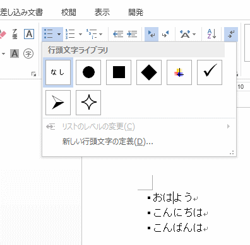
Task: Click the ruler mark 10
Action: pyautogui.click(x=241, y=87)
